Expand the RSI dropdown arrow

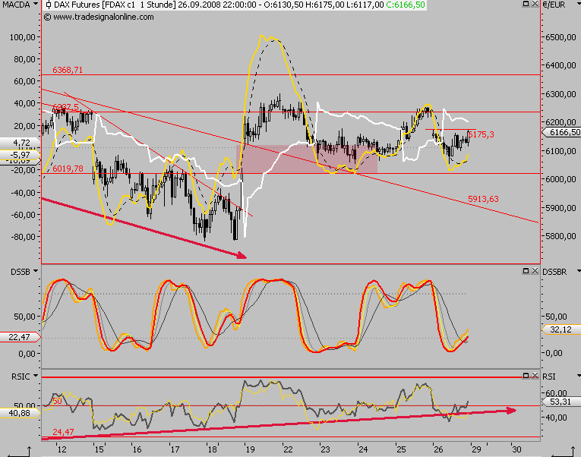point(579,376)
